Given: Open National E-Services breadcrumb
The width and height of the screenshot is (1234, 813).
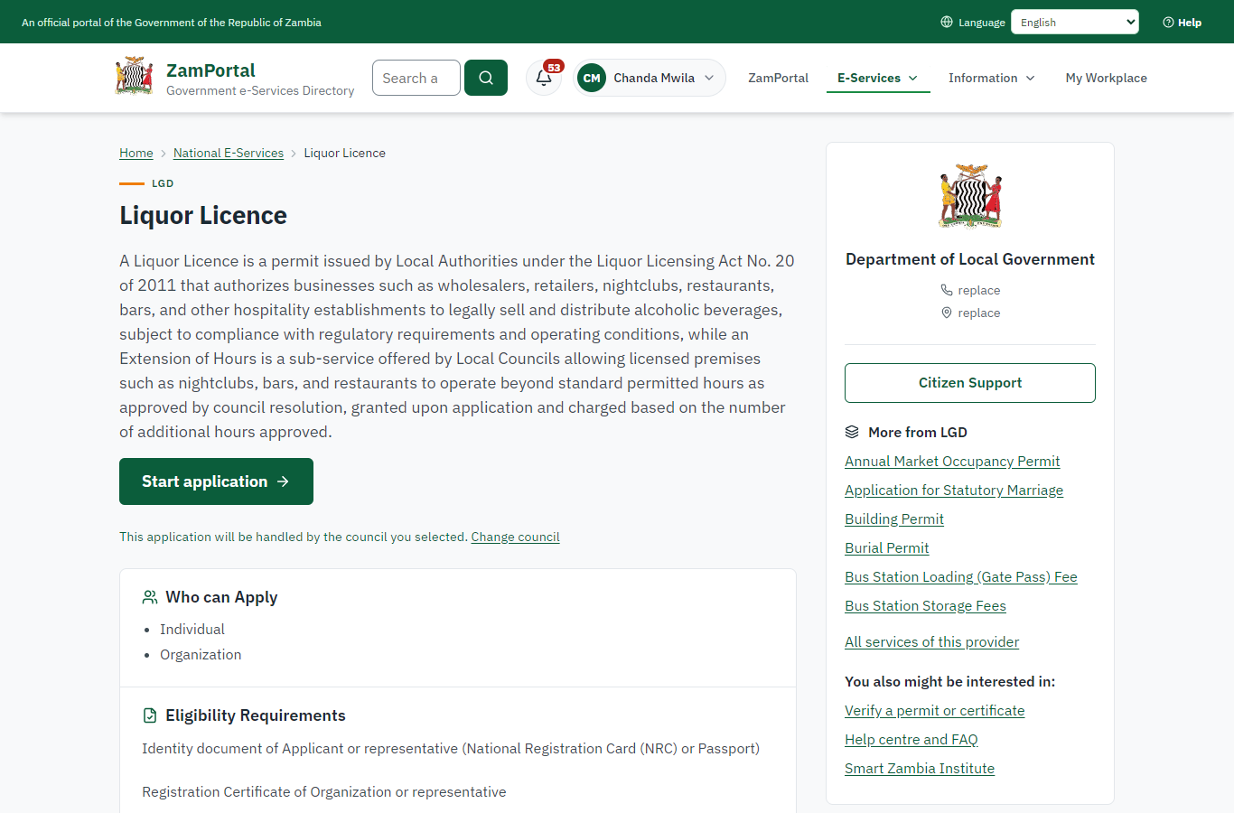Looking at the screenshot, I should (x=229, y=153).
